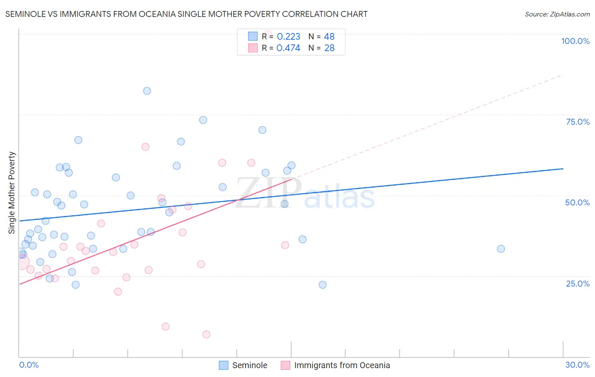Toggle the Immigrants from Oceania legend label
595x377 pixels.
342,365
